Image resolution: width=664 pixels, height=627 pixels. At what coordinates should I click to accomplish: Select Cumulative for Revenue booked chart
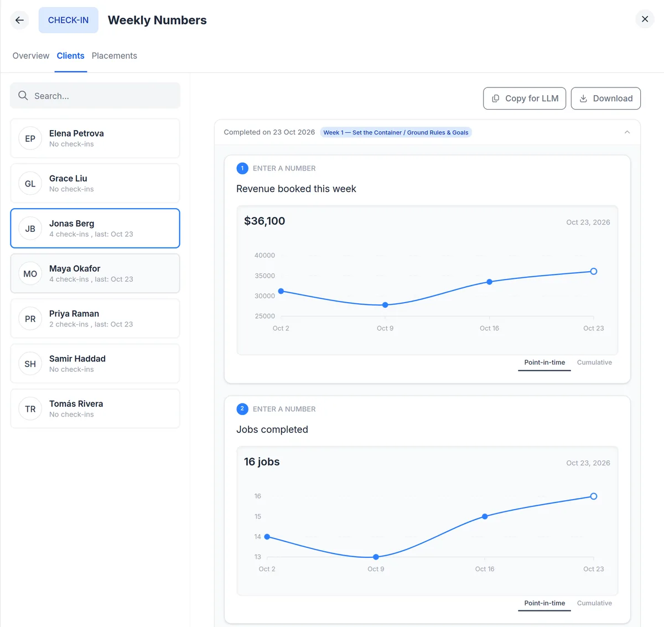(594, 362)
